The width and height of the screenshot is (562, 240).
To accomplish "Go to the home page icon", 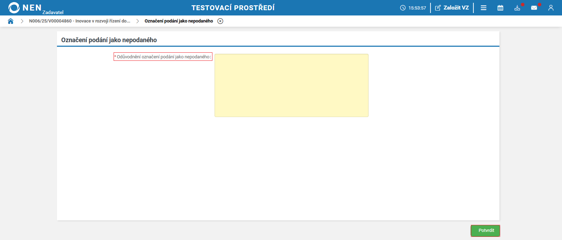I will [x=11, y=21].
